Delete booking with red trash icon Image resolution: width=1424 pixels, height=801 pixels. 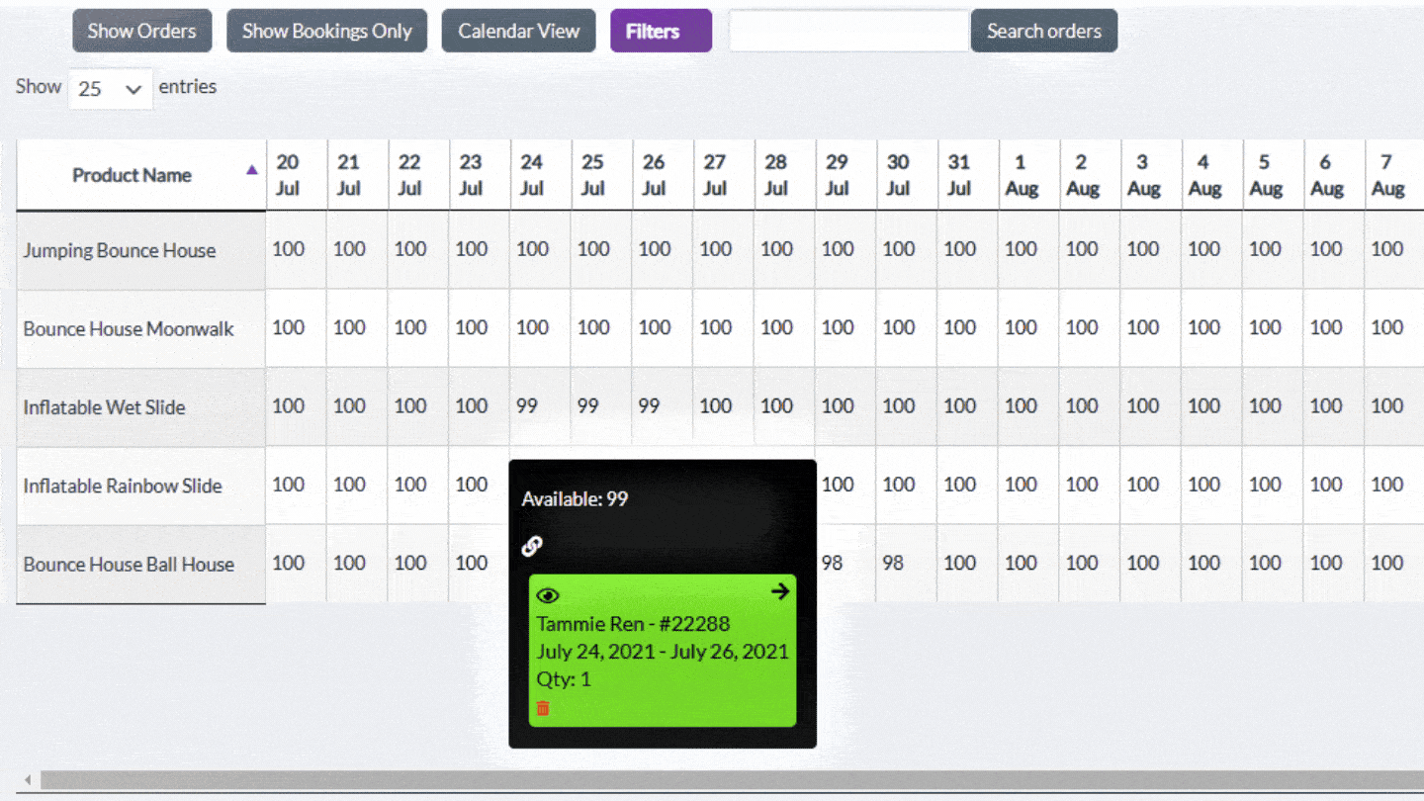click(543, 708)
